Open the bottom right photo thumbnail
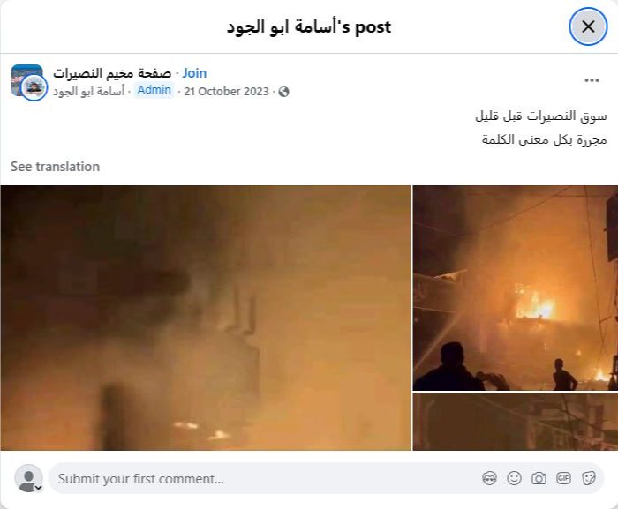This screenshot has height=509, width=618. 516,422
